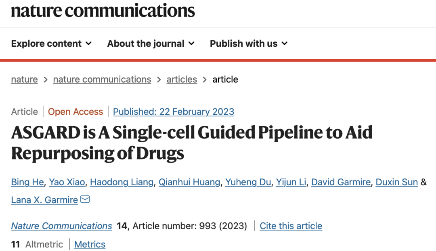Open author Yuheng Du's info
Viewport: 436px width, 251px height.
tap(248, 182)
